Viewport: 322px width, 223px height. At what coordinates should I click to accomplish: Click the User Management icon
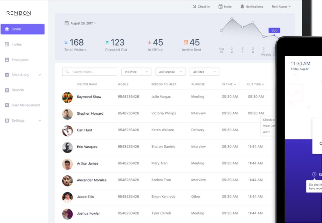point(7,105)
